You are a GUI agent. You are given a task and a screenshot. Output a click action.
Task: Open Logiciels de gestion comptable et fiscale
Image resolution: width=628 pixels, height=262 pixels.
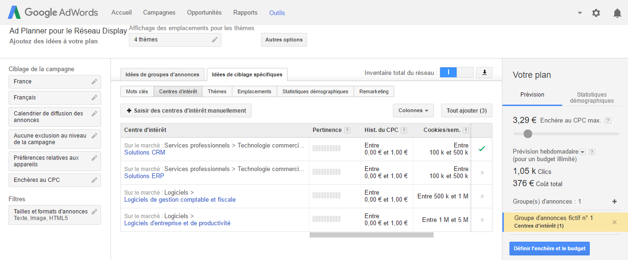tap(180, 200)
